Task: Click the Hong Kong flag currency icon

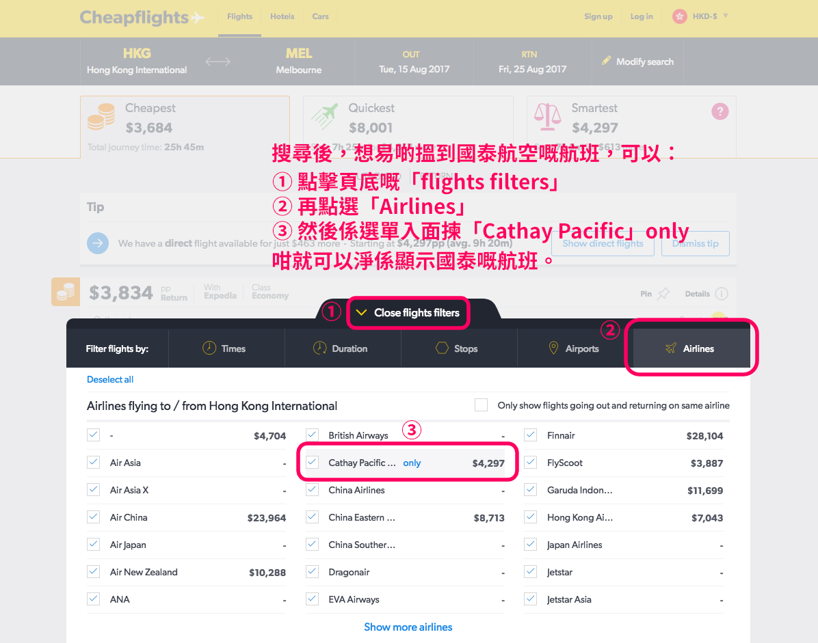Action: [679, 16]
